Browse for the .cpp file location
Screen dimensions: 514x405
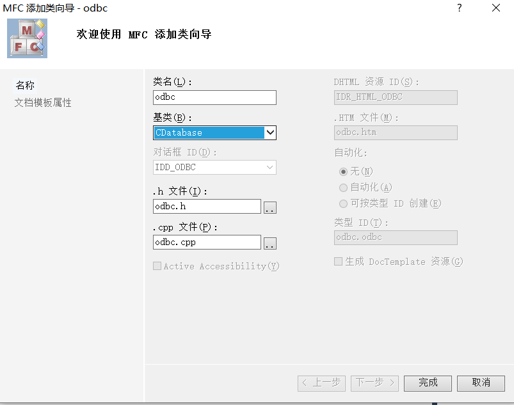[270, 243]
